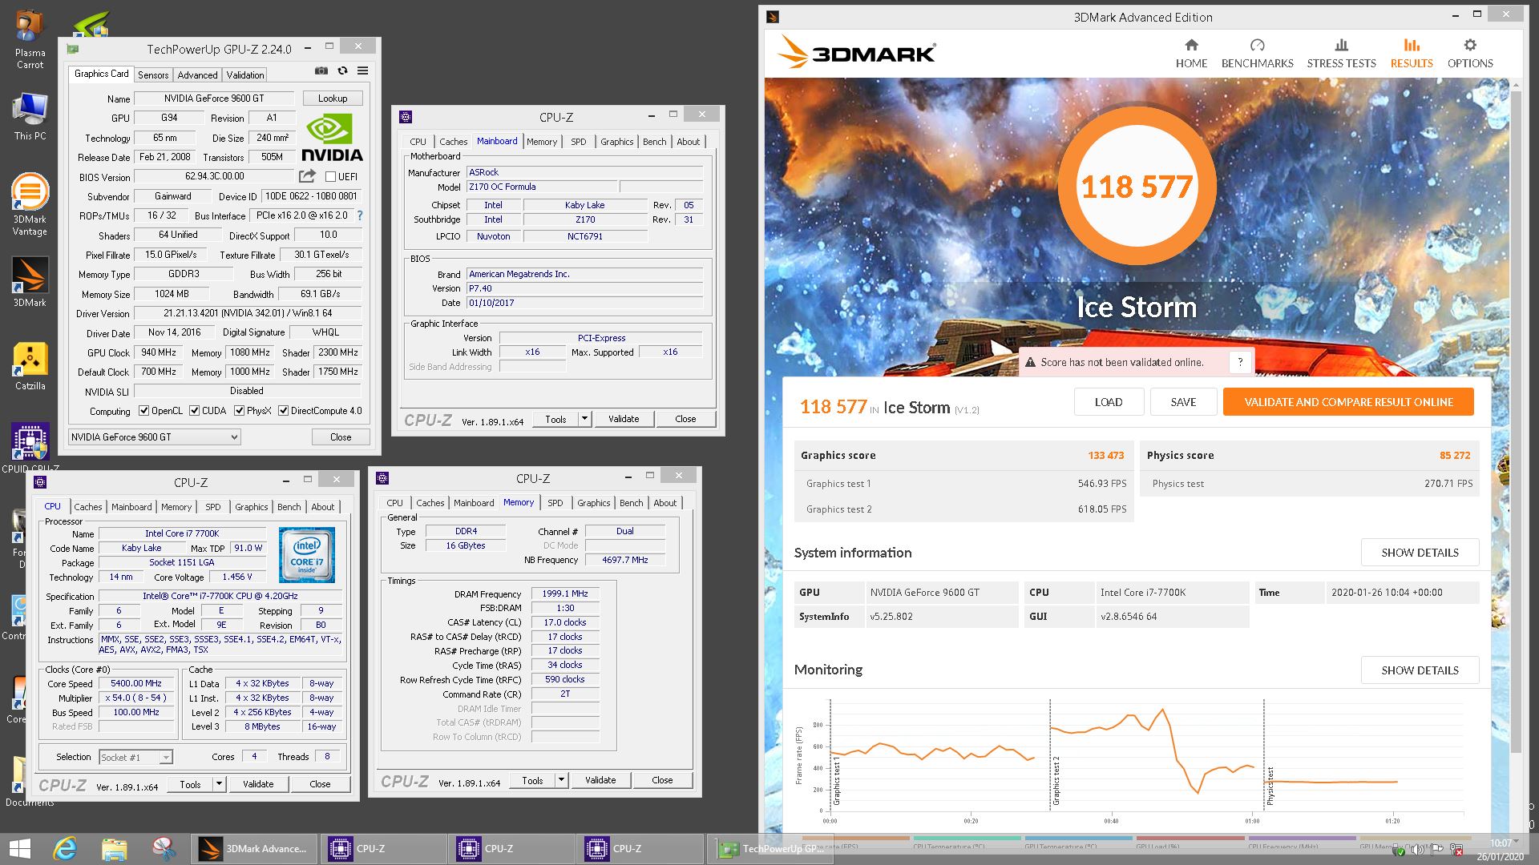Toggle the UEFI checkbox in GPU-Z
The image size is (1539, 865).
330,177
